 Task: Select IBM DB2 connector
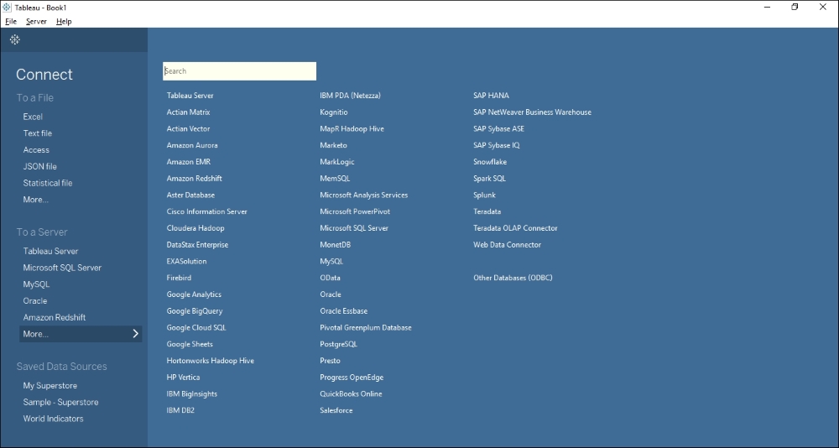(x=180, y=410)
